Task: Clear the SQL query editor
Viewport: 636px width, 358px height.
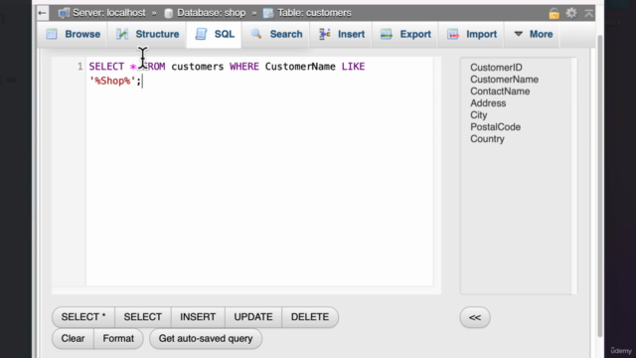Action: pyautogui.click(x=73, y=338)
